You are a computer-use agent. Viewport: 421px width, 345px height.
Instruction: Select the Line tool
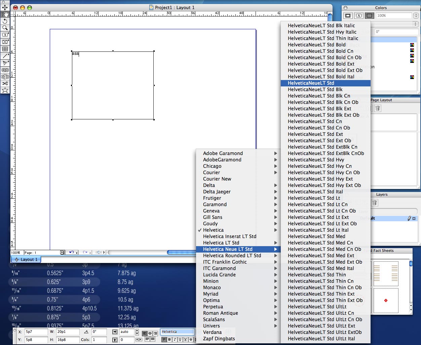point(5,56)
